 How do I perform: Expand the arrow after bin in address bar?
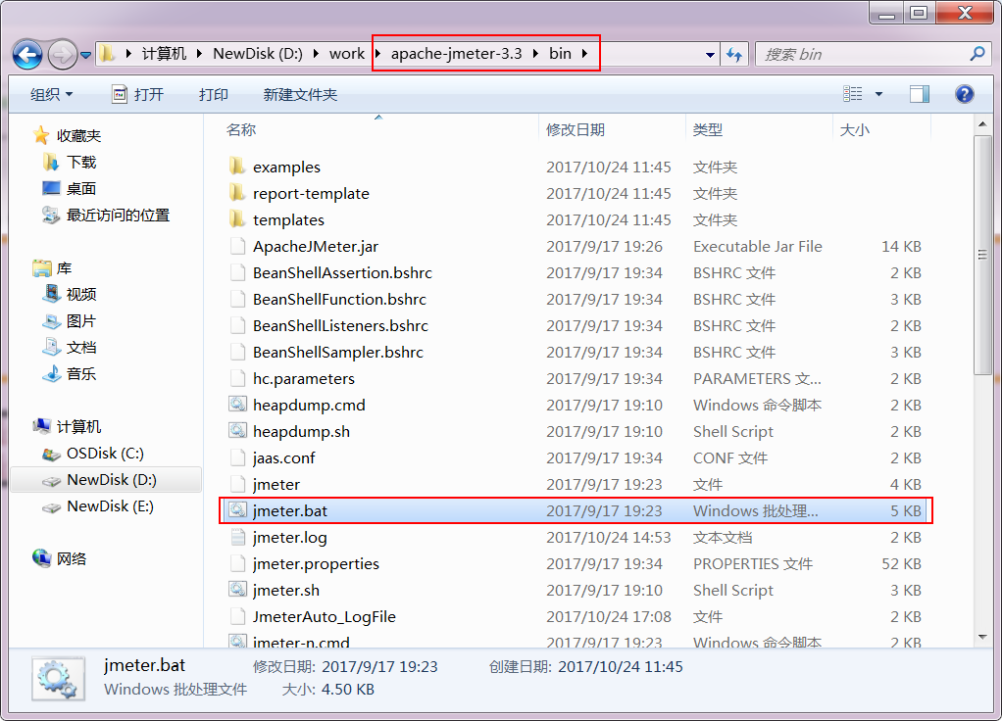pyautogui.click(x=584, y=54)
